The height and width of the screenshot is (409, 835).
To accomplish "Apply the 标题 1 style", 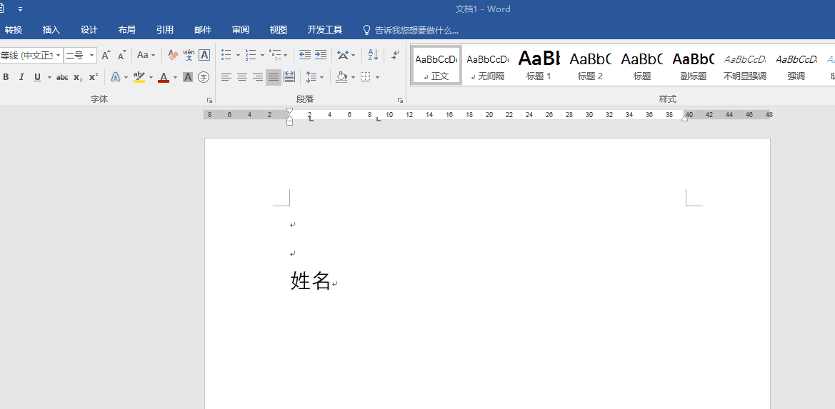I will pos(539,66).
